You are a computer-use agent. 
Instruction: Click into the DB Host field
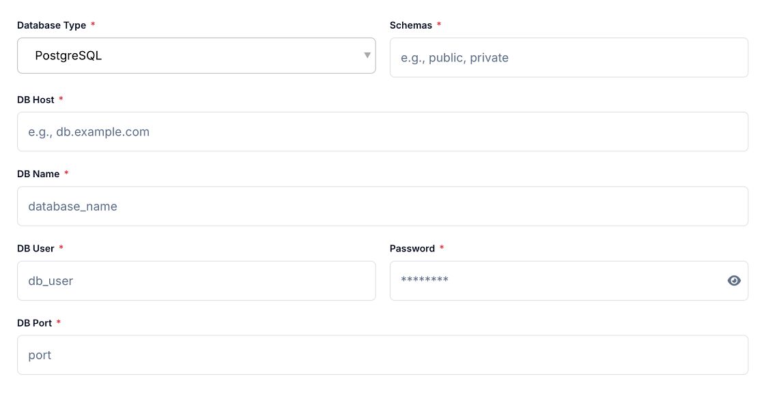click(x=382, y=132)
